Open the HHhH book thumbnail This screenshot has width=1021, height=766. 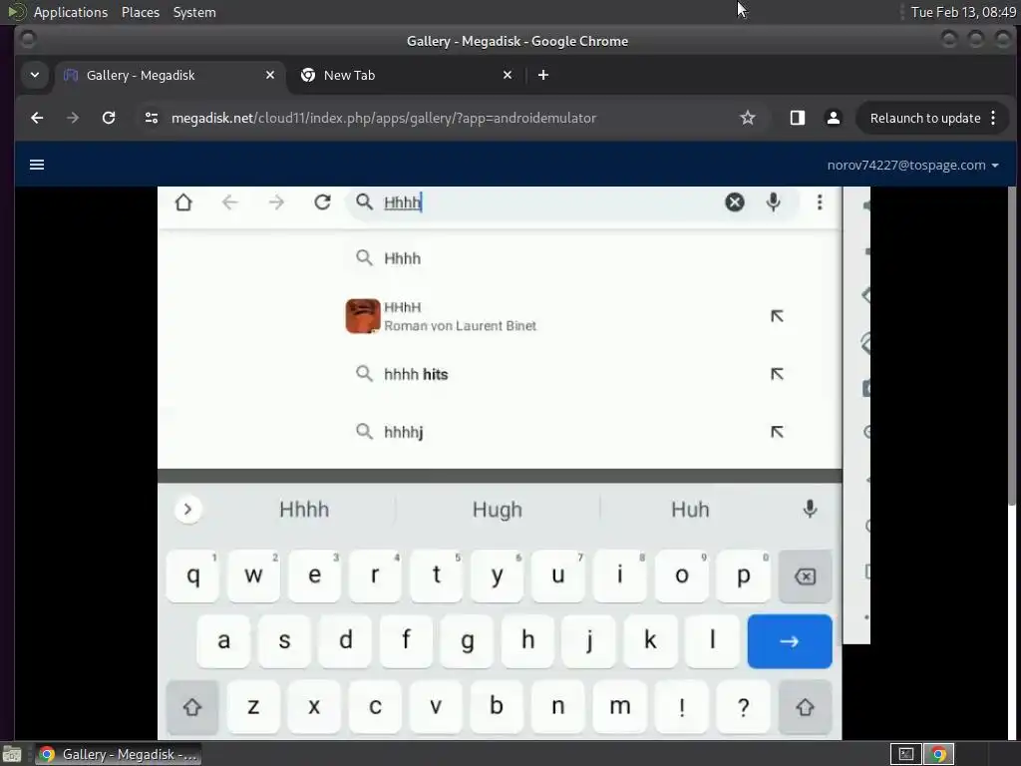click(x=363, y=316)
